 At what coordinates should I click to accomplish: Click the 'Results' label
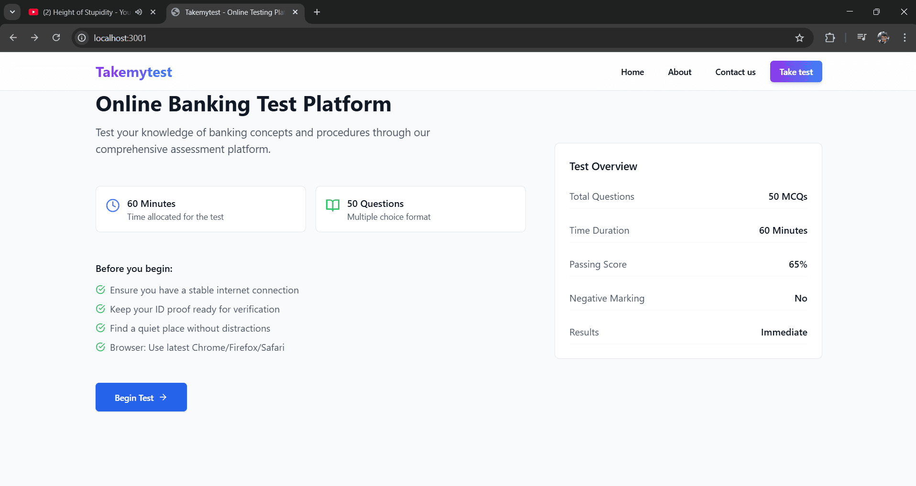[584, 332]
